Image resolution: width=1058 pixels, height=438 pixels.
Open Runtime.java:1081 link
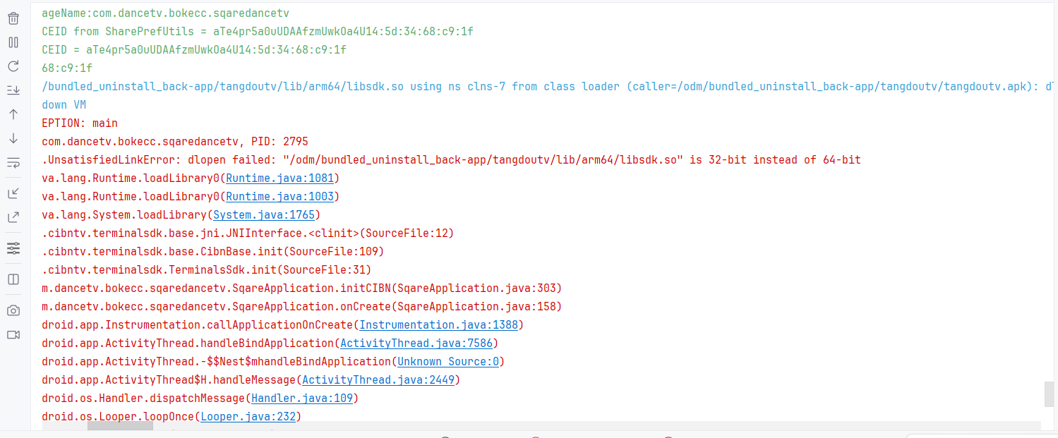[x=279, y=178]
